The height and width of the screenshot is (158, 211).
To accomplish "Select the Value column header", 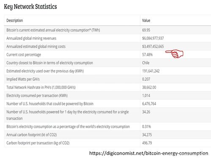I will click(146, 20).
